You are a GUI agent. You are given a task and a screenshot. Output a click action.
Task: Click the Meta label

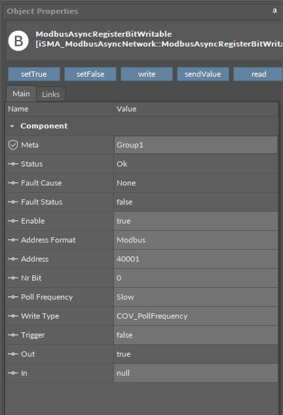coord(29,145)
